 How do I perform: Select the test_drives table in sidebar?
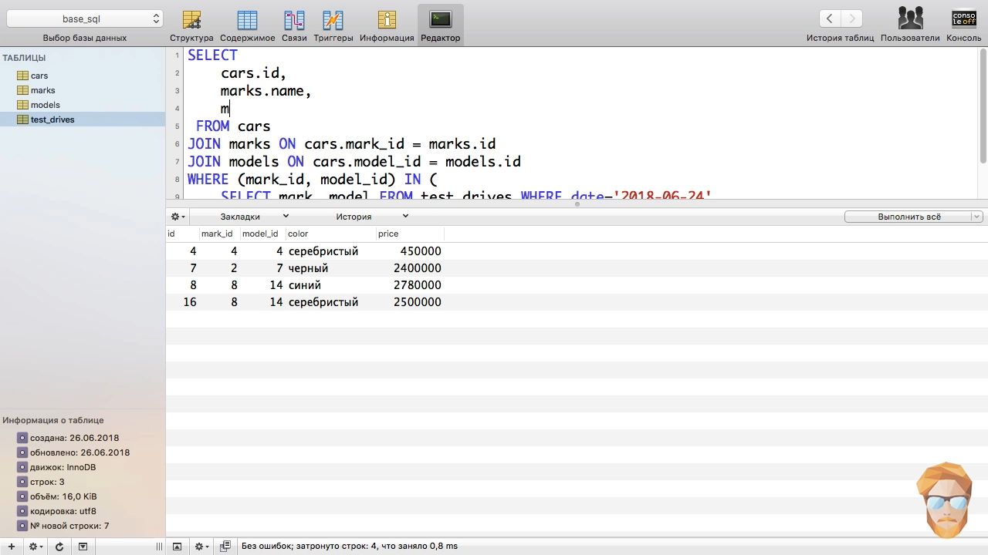point(52,119)
